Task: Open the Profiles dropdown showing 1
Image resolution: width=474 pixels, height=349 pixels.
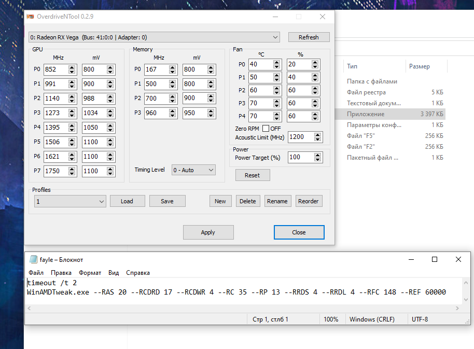Action: pyautogui.click(x=70, y=201)
